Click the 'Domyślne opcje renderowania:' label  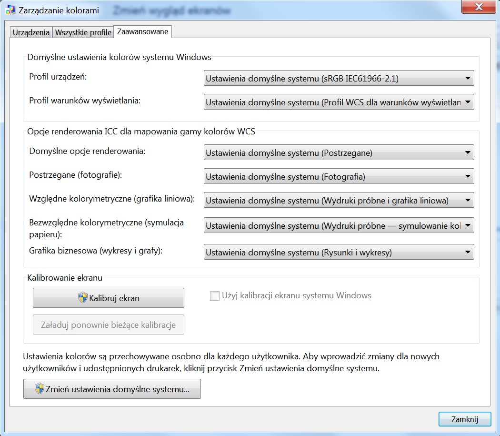point(87,151)
